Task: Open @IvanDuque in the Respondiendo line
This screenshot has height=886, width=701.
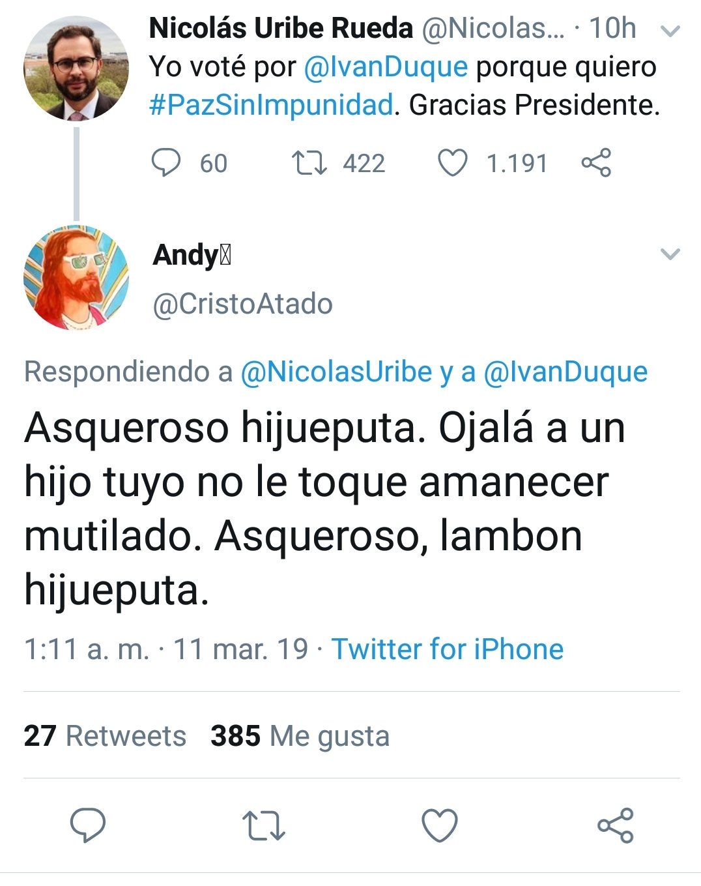Action: click(565, 372)
